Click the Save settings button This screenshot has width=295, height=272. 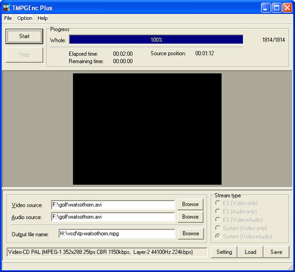(x=276, y=252)
